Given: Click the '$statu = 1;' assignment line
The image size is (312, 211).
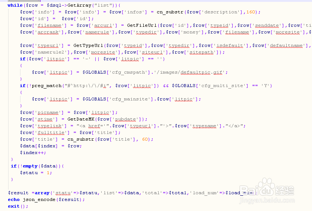Looking at the screenshot, I should tap(36, 173).
